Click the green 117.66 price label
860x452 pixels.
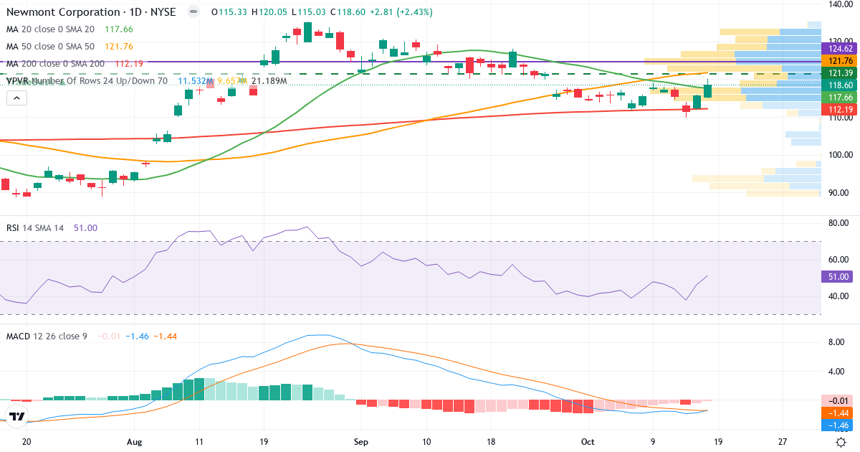point(839,97)
